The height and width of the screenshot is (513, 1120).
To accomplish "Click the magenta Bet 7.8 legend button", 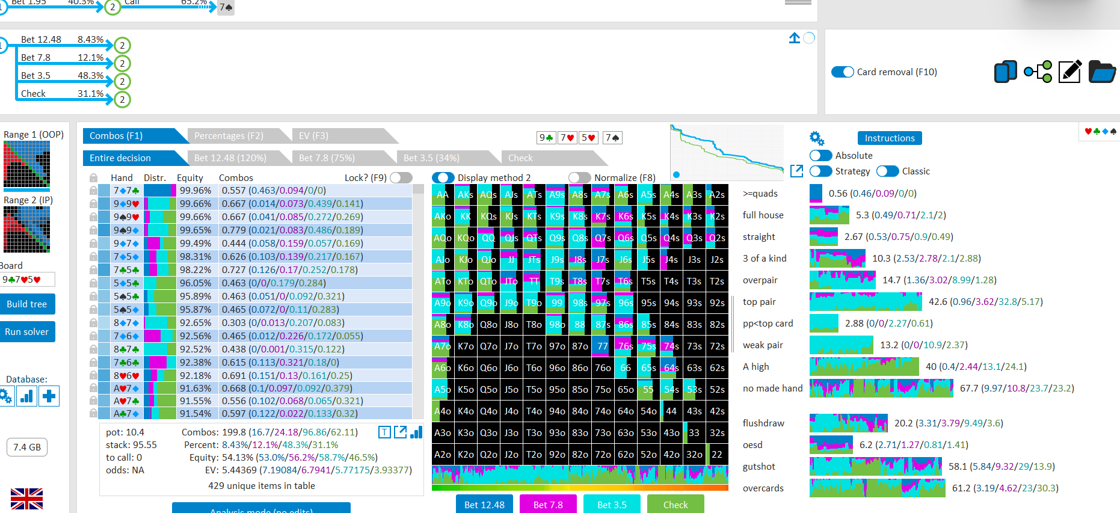I will [x=548, y=504].
